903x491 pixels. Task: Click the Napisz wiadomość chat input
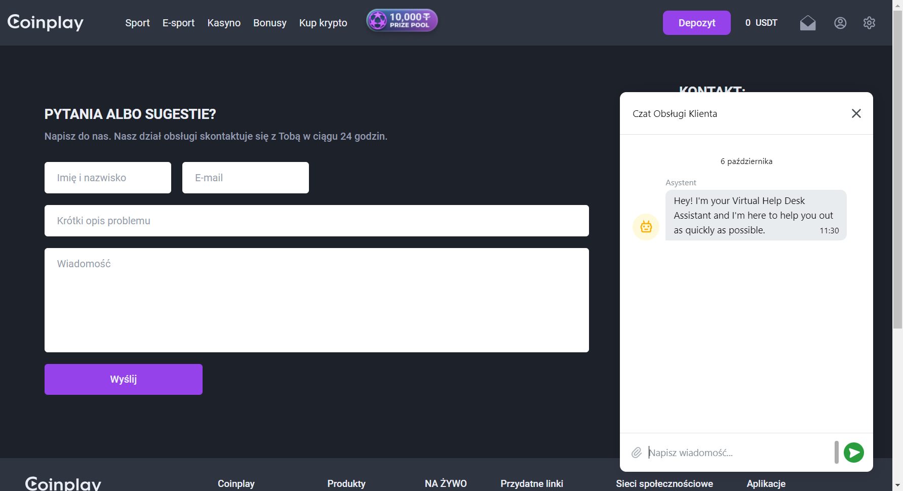pyautogui.click(x=739, y=453)
